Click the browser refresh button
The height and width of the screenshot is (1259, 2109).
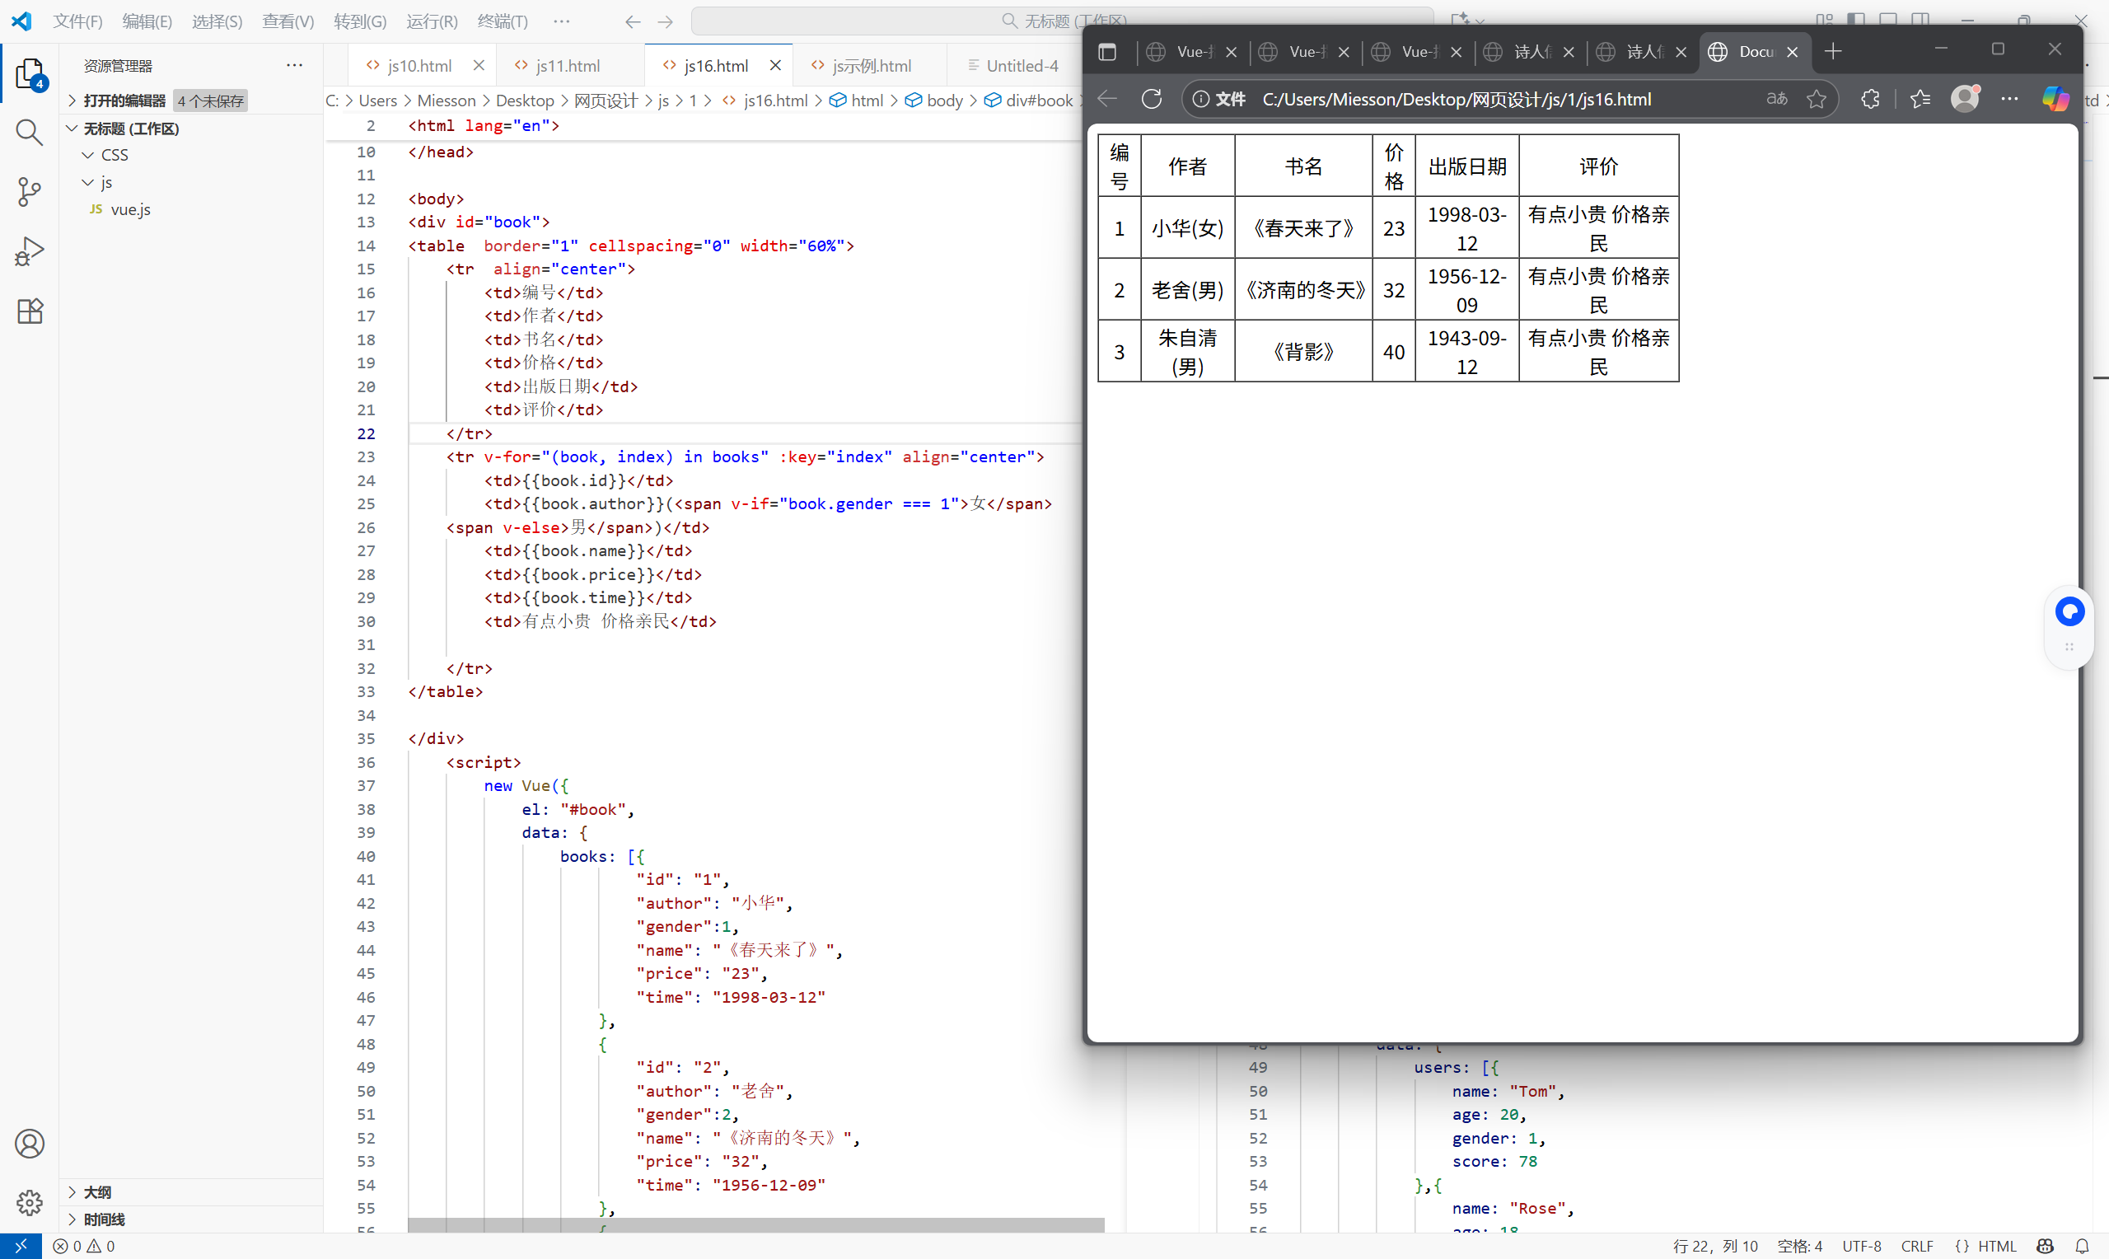(x=1151, y=99)
